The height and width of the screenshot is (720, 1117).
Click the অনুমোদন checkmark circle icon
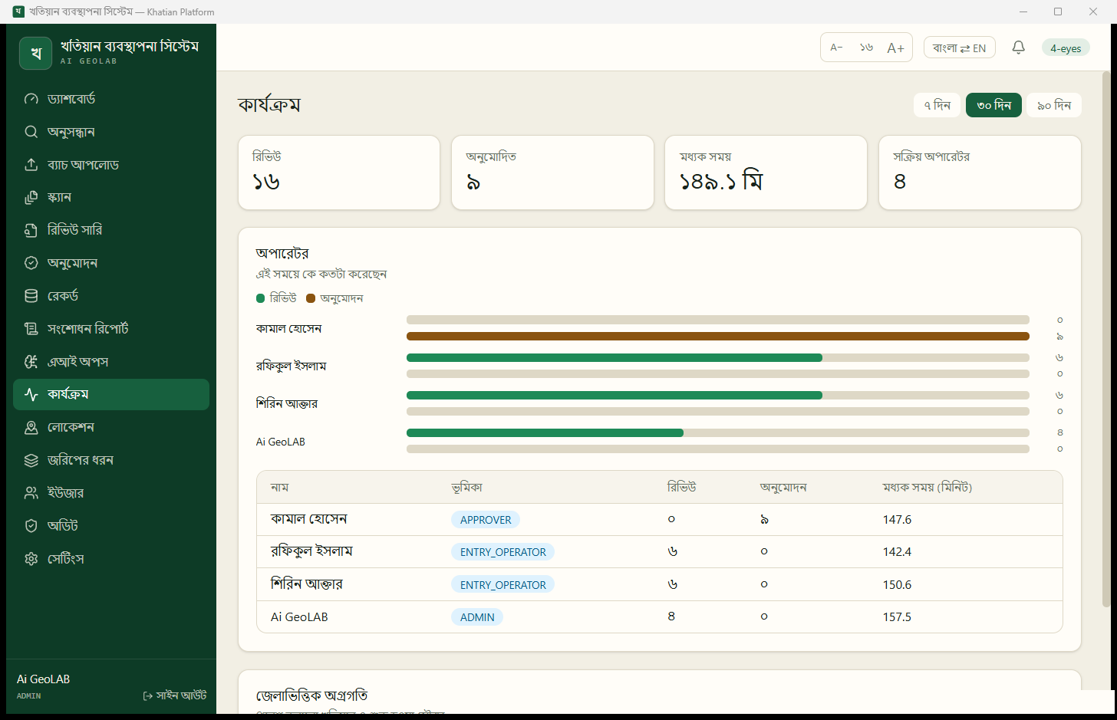click(31, 263)
